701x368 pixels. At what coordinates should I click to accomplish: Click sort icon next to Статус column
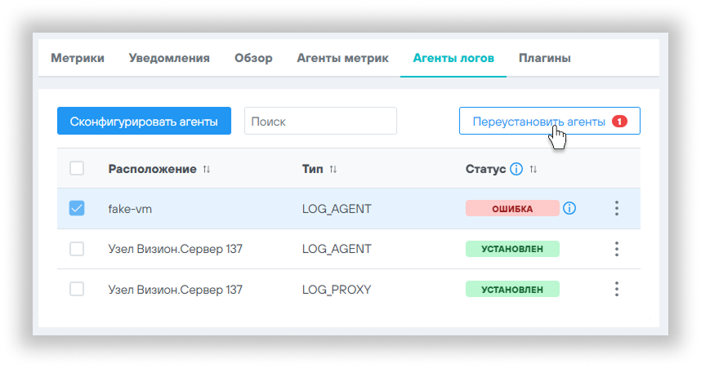tap(534, 170)
